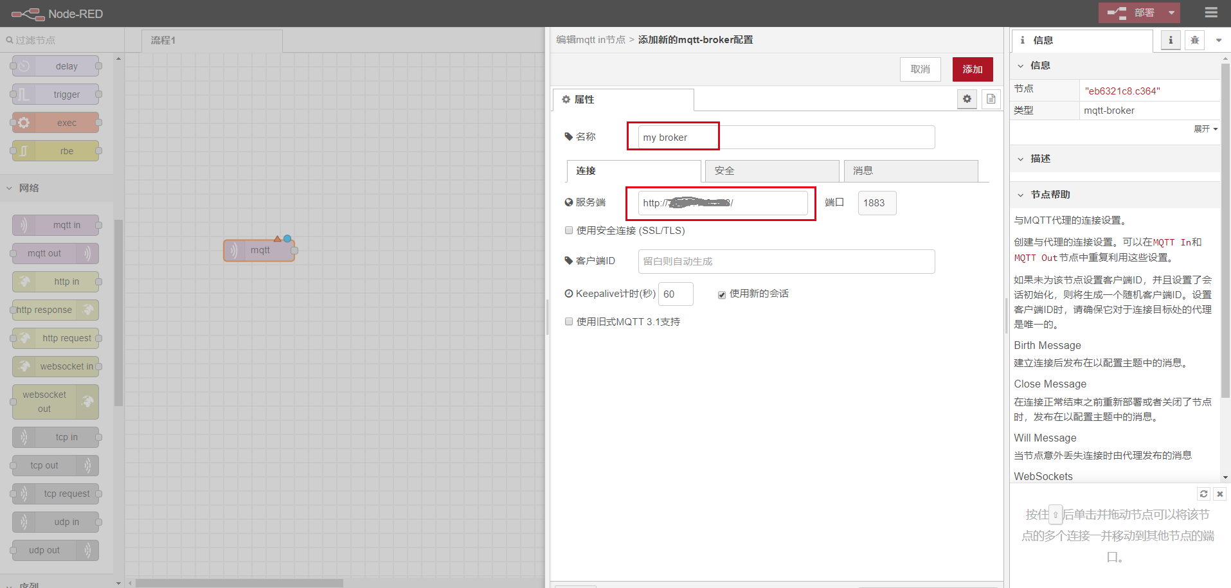Open the 属性 properties tab
The image size is (1231, 588).
click(x=623, y=100)
